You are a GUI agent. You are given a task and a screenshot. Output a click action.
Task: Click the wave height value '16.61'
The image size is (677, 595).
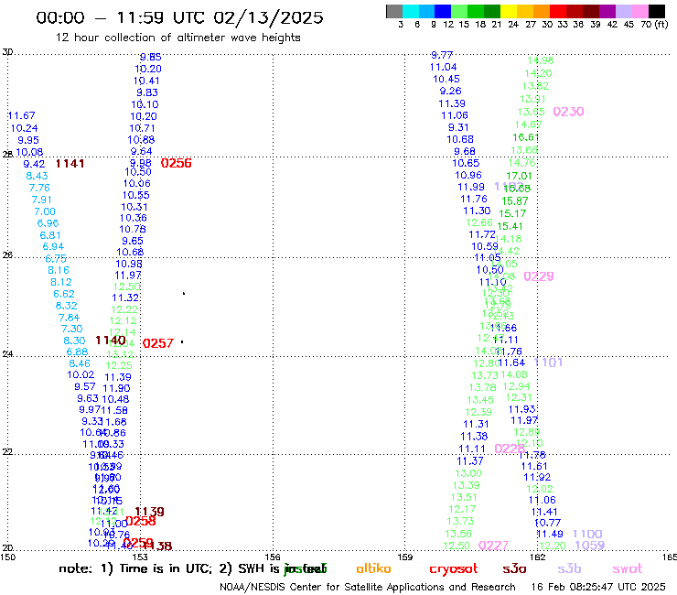point(525,138)
